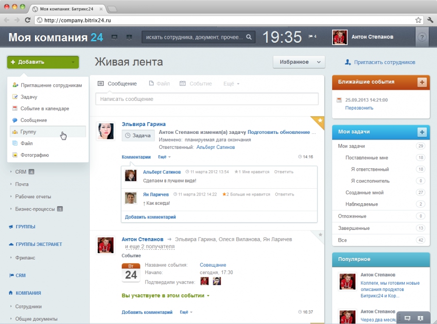Screen dimensions: 437x324
Task: Open Сотрудники under Компания in sidebar
Action: (28, 307)
